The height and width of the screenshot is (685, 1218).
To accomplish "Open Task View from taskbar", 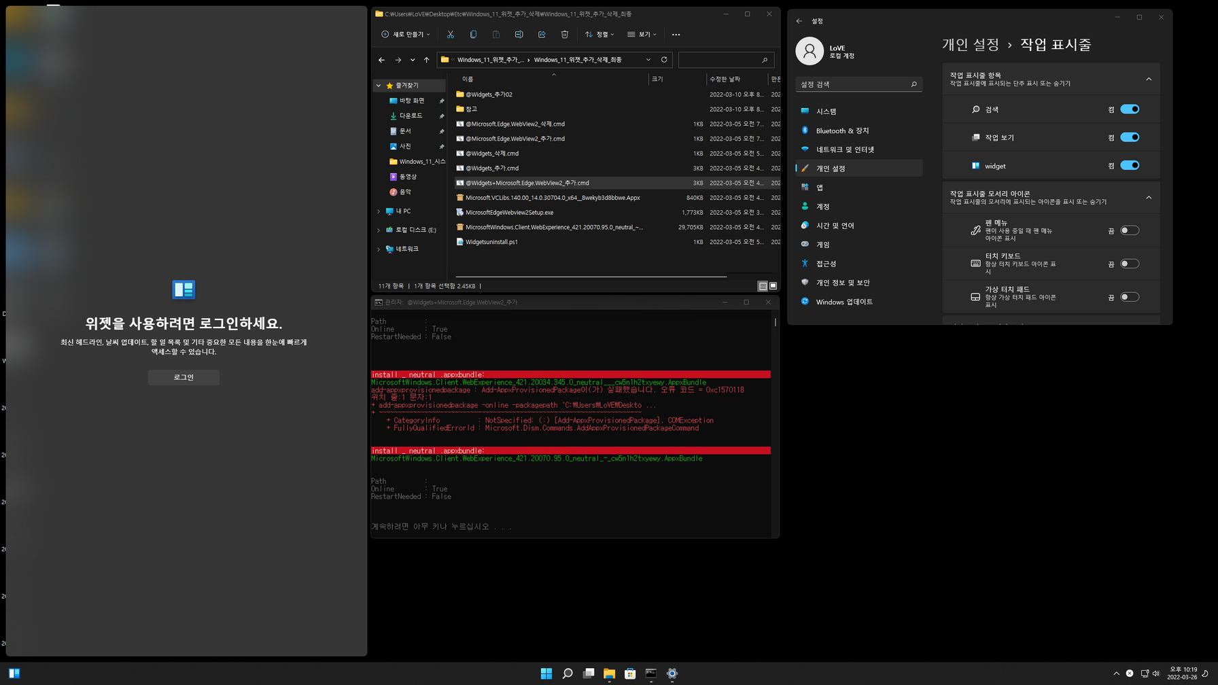I will (589, 673).
